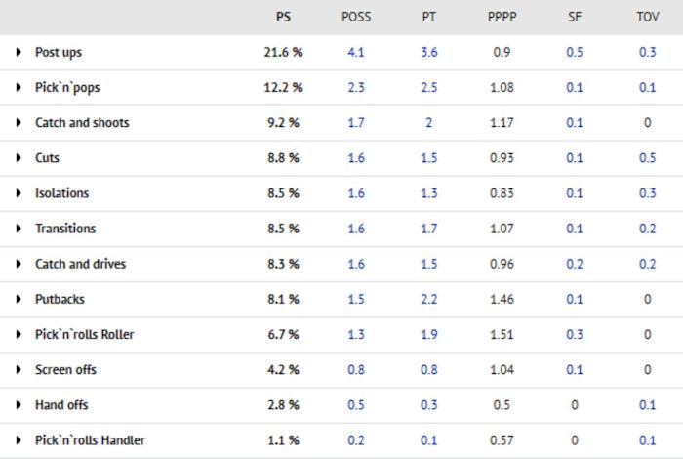
Task: Expand the Putbacks row arrow
Action: coord(19,299)
